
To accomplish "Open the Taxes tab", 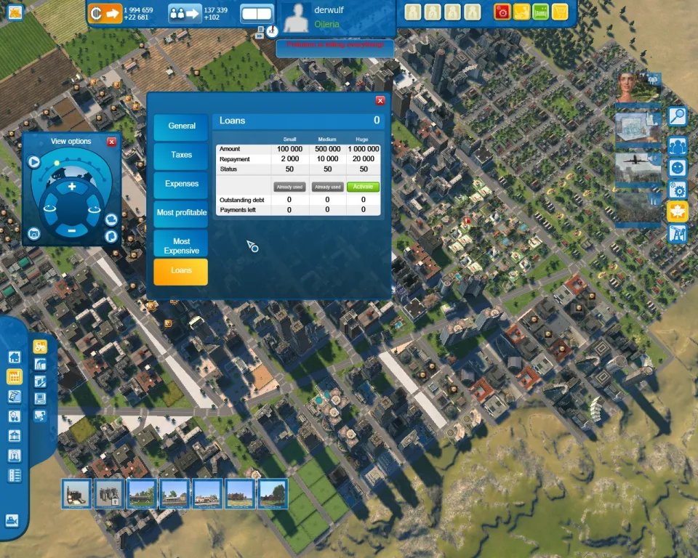I will (181, 155).
